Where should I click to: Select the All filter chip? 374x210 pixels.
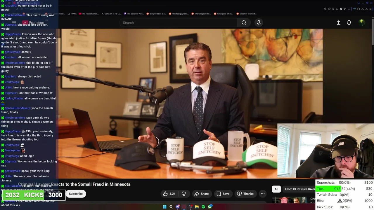click(276, 189)
